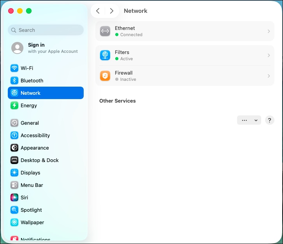Click the General gear icon
Viewport: 283px width, 244px height.
click(14, 123)
